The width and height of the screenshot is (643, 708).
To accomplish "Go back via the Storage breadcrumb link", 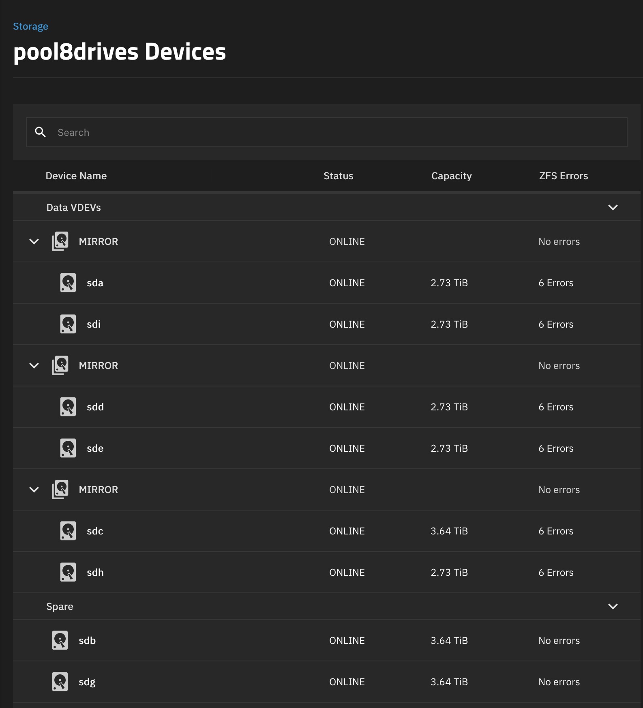I will [30, 26].
